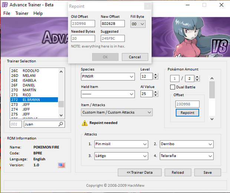Expand the Fill Byte dropdown

[138, 24]
